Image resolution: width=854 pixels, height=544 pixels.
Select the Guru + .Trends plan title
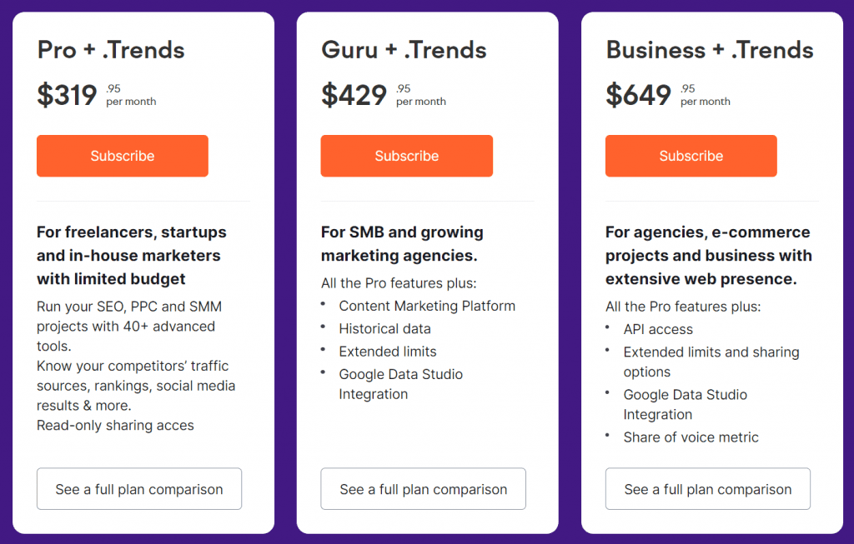403,50
